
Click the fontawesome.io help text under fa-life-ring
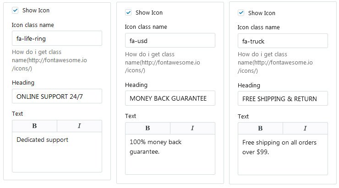pos(37,60)
